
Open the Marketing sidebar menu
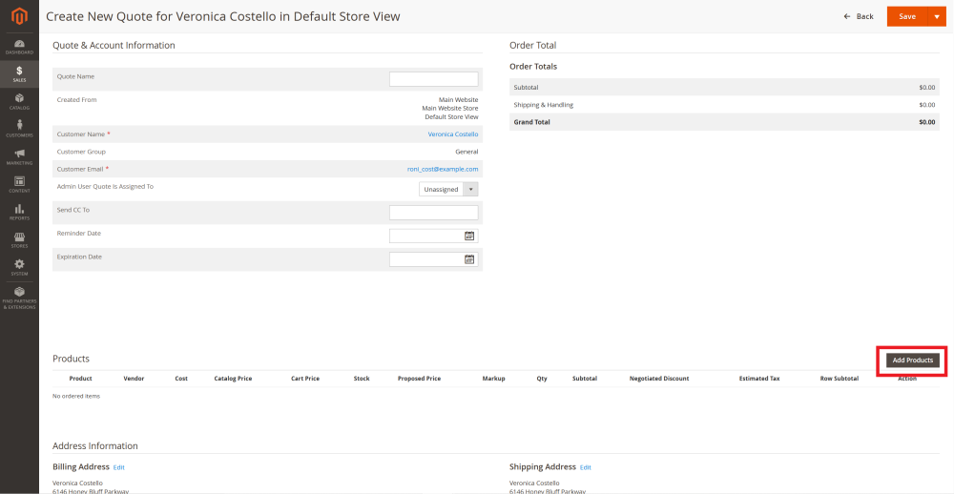[19, 157]
